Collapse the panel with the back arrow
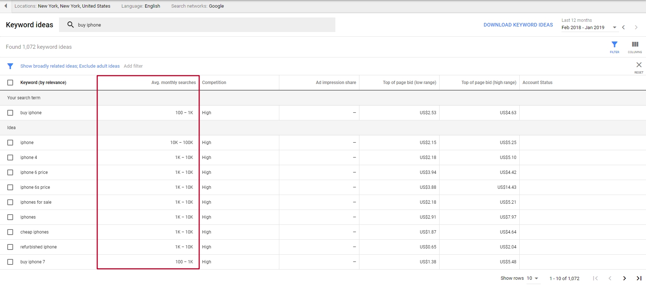The height and width of the screenshot is (287, 646). pyautogui.click(x=5, y=6)
